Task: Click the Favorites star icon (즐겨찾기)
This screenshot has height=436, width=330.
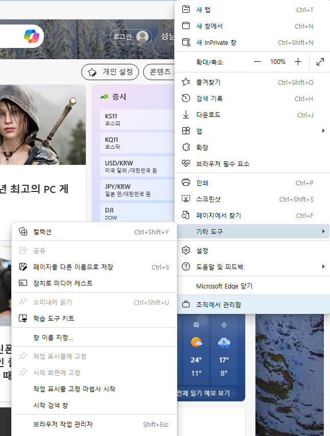Action: [x=186, y=82]
